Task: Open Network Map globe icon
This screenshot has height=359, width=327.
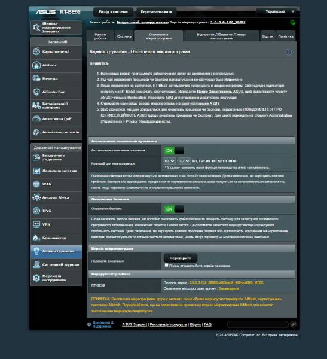Action: (36, 51)
